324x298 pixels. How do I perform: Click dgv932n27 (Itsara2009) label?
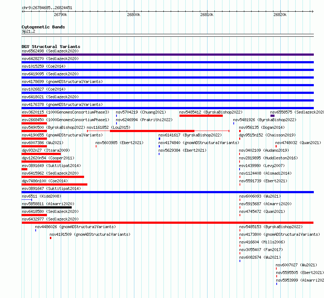[x=46, y=150]
